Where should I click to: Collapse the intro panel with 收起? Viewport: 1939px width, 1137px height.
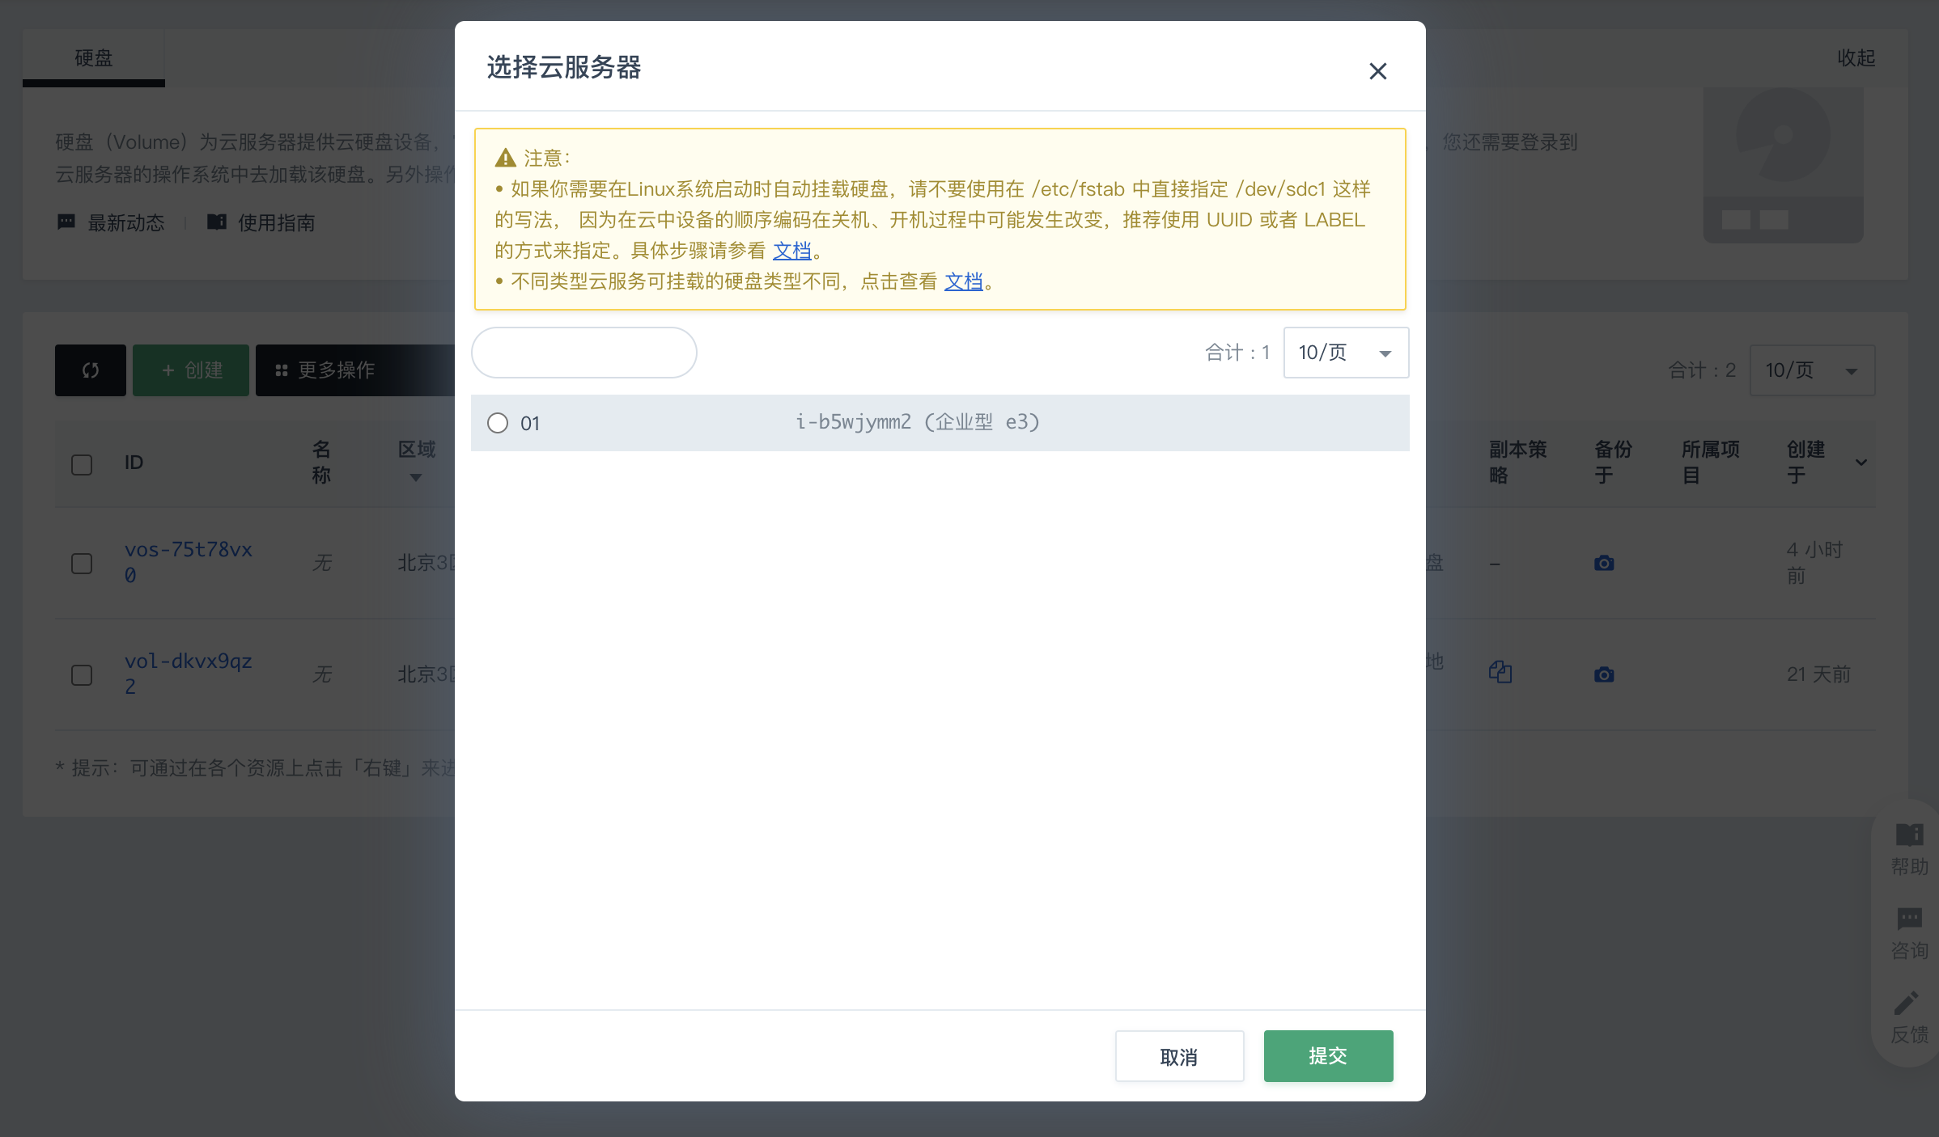coord(1856,58)
